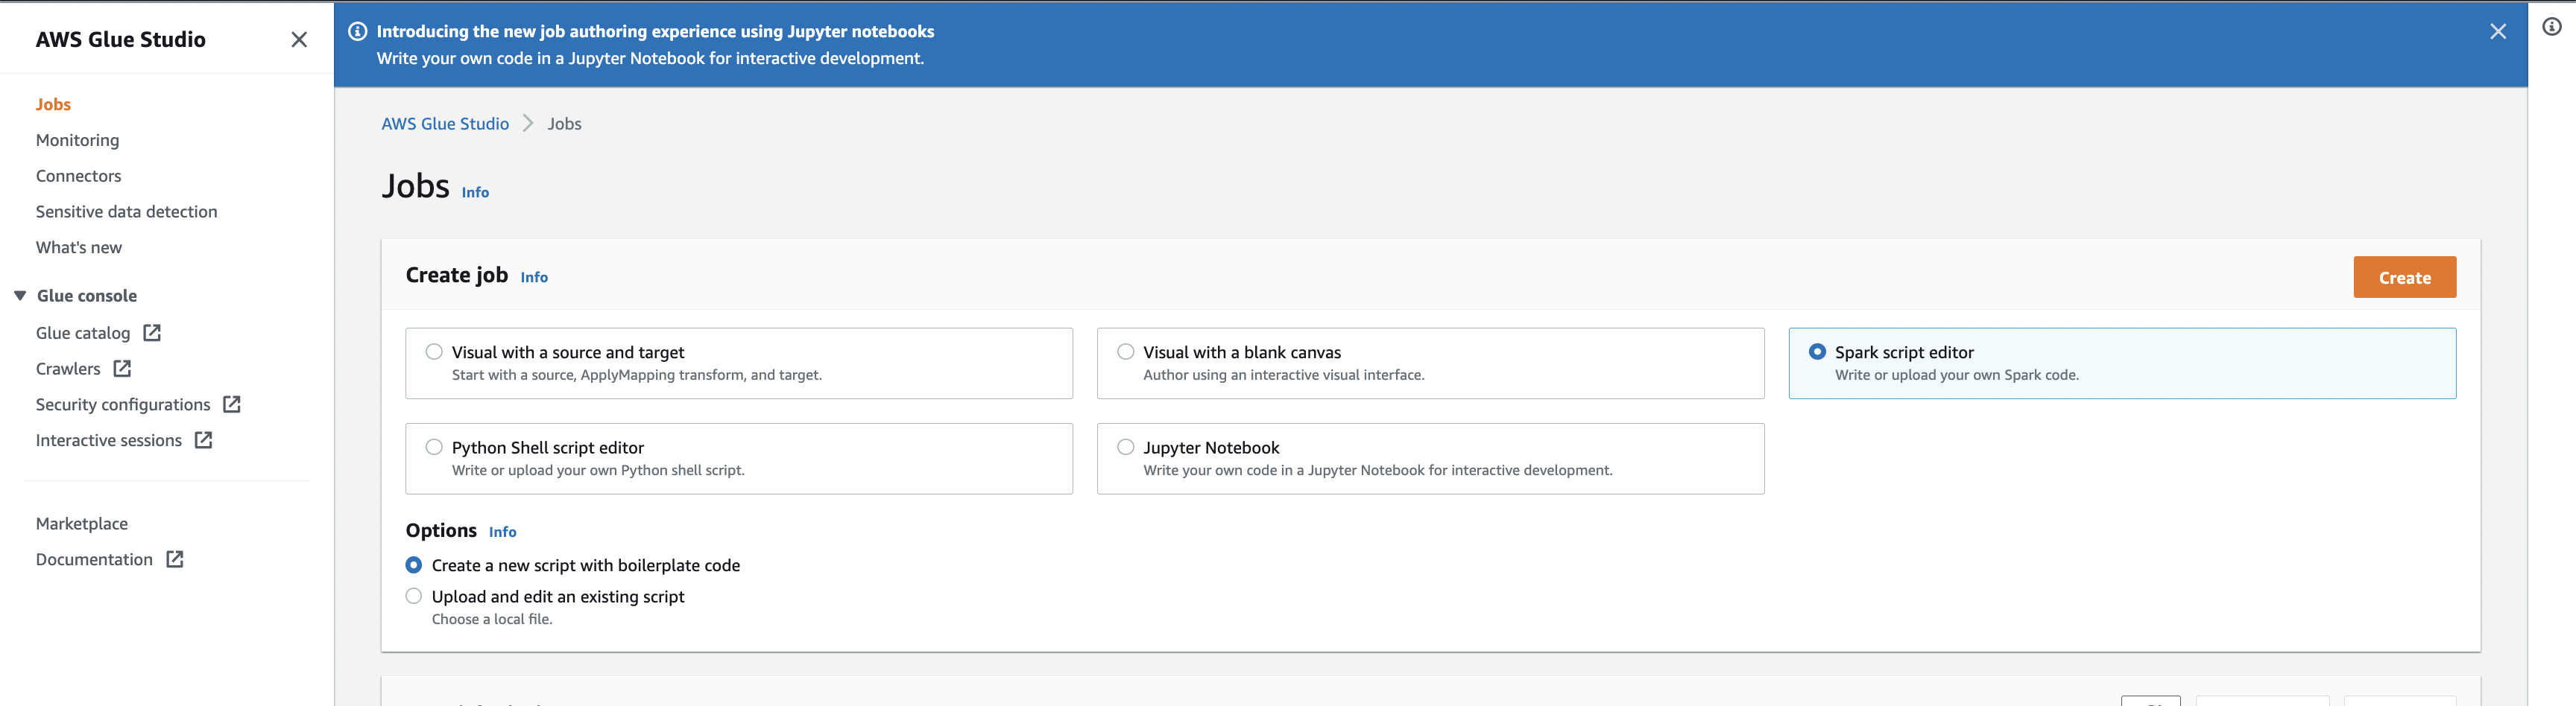Click the orange Create button
This screenshot has height=706, width=2576.
[x=2404, y=278]
